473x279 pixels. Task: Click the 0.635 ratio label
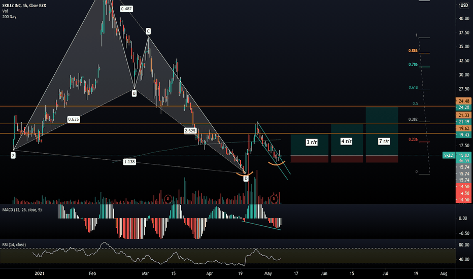click(73, 119)
